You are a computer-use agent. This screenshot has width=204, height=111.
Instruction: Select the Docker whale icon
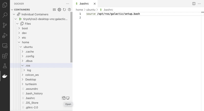point(5,76)
